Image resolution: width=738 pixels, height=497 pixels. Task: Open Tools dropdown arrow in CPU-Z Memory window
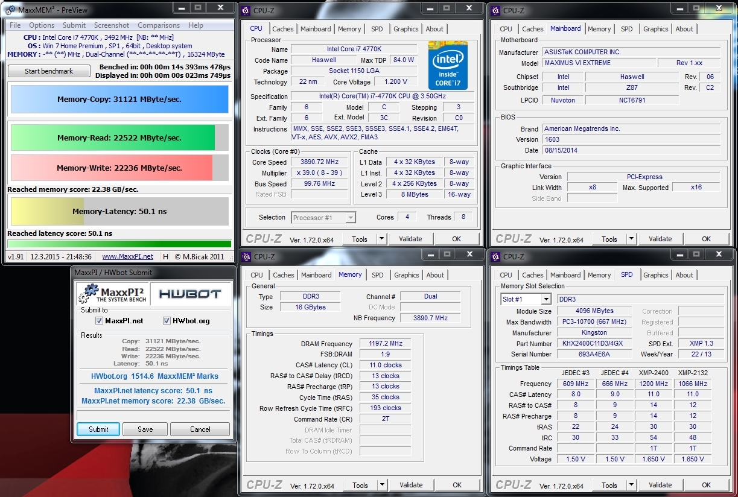[x=383, y=485]
